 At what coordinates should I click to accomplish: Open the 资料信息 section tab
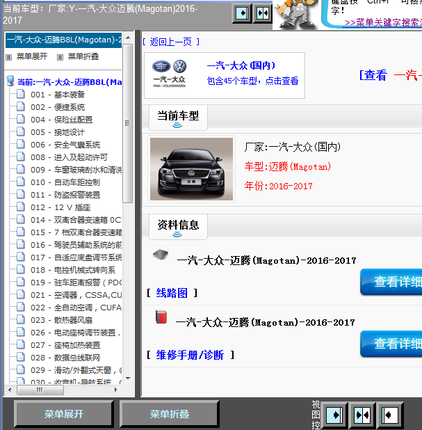pyautogui.click(x=178, y=227)
